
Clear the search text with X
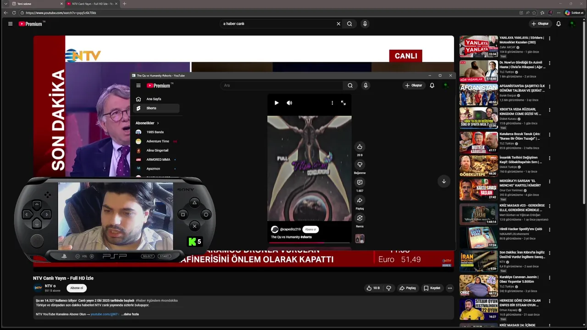(338, 24)
